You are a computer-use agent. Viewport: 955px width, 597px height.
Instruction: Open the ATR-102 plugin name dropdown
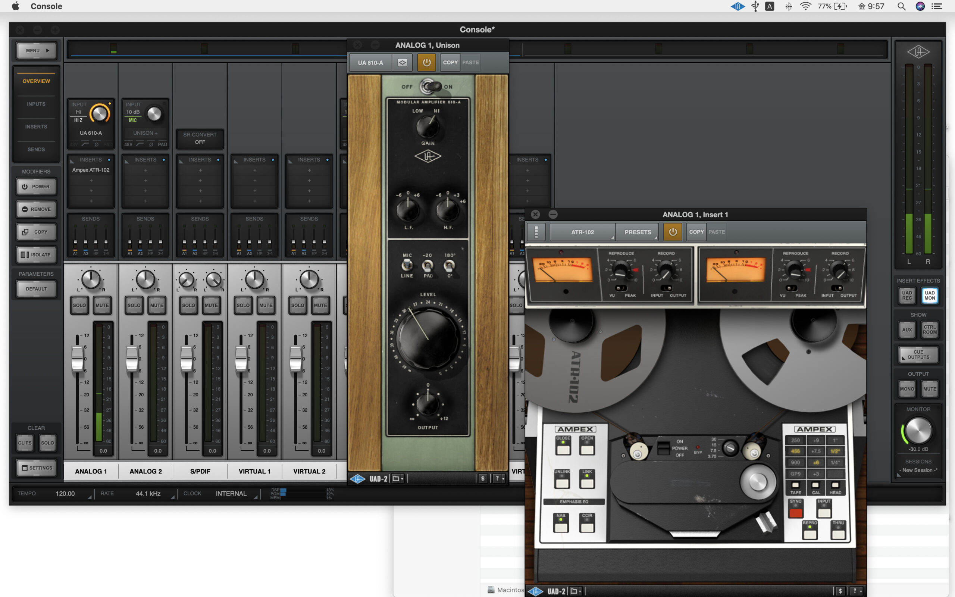[x=582, y=232]
